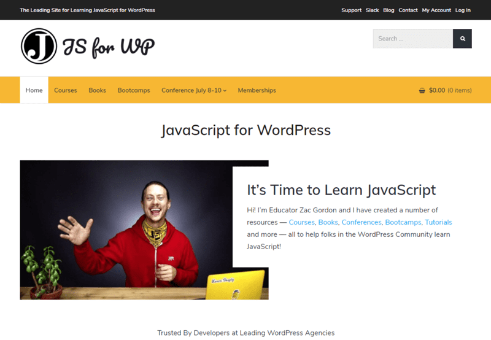Follow the Courses link in intro paragraph
Screen dimensions: 491x340
pyautogui.click(x=301, y=222)
